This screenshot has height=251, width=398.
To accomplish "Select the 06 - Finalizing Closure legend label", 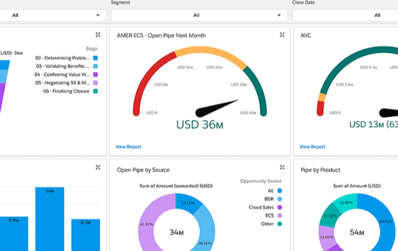I will pos(66,91).
